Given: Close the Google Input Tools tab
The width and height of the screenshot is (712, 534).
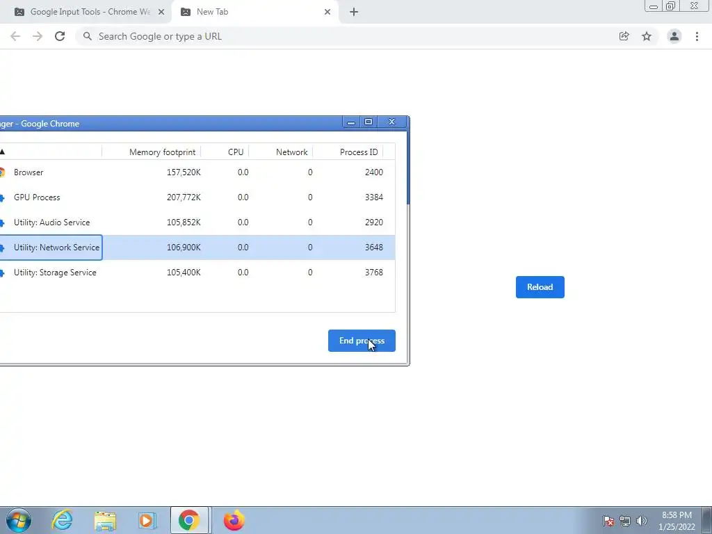Looking at the screenshot, I should tap(161, 12).
